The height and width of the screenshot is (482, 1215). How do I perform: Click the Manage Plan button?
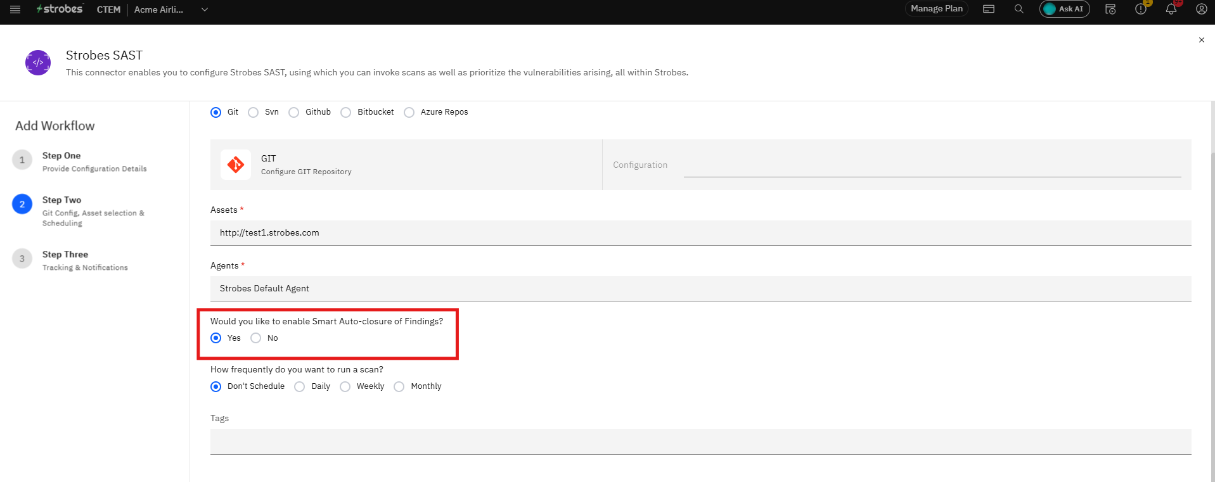[937, 9]
